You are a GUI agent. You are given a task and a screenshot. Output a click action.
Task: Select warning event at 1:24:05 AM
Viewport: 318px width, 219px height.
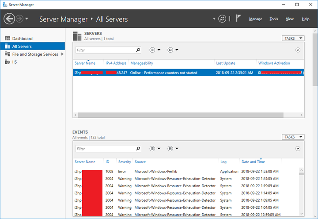[x=186, y=179]
